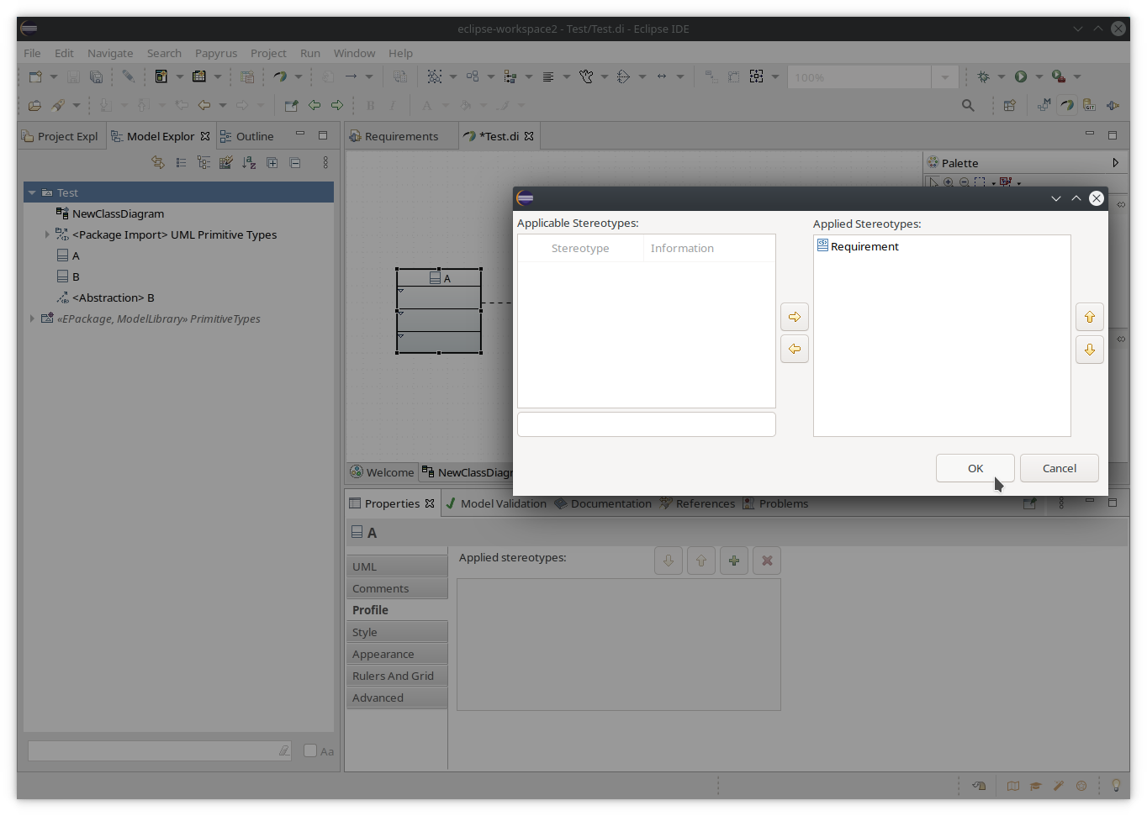Switch to the Papyrus perspective icon
Image resolution: width=1147 pixels, height=816 pixels.
tap(1067, 105)
